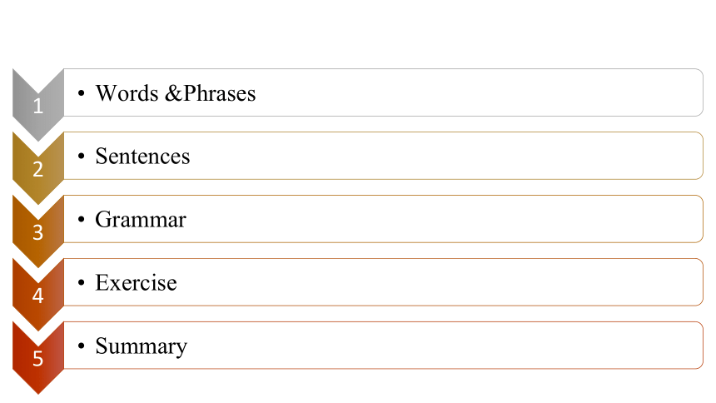Viewport: 716px width, 403px height.
Task: Click the bullet before Summary
Action: [82, 346]
